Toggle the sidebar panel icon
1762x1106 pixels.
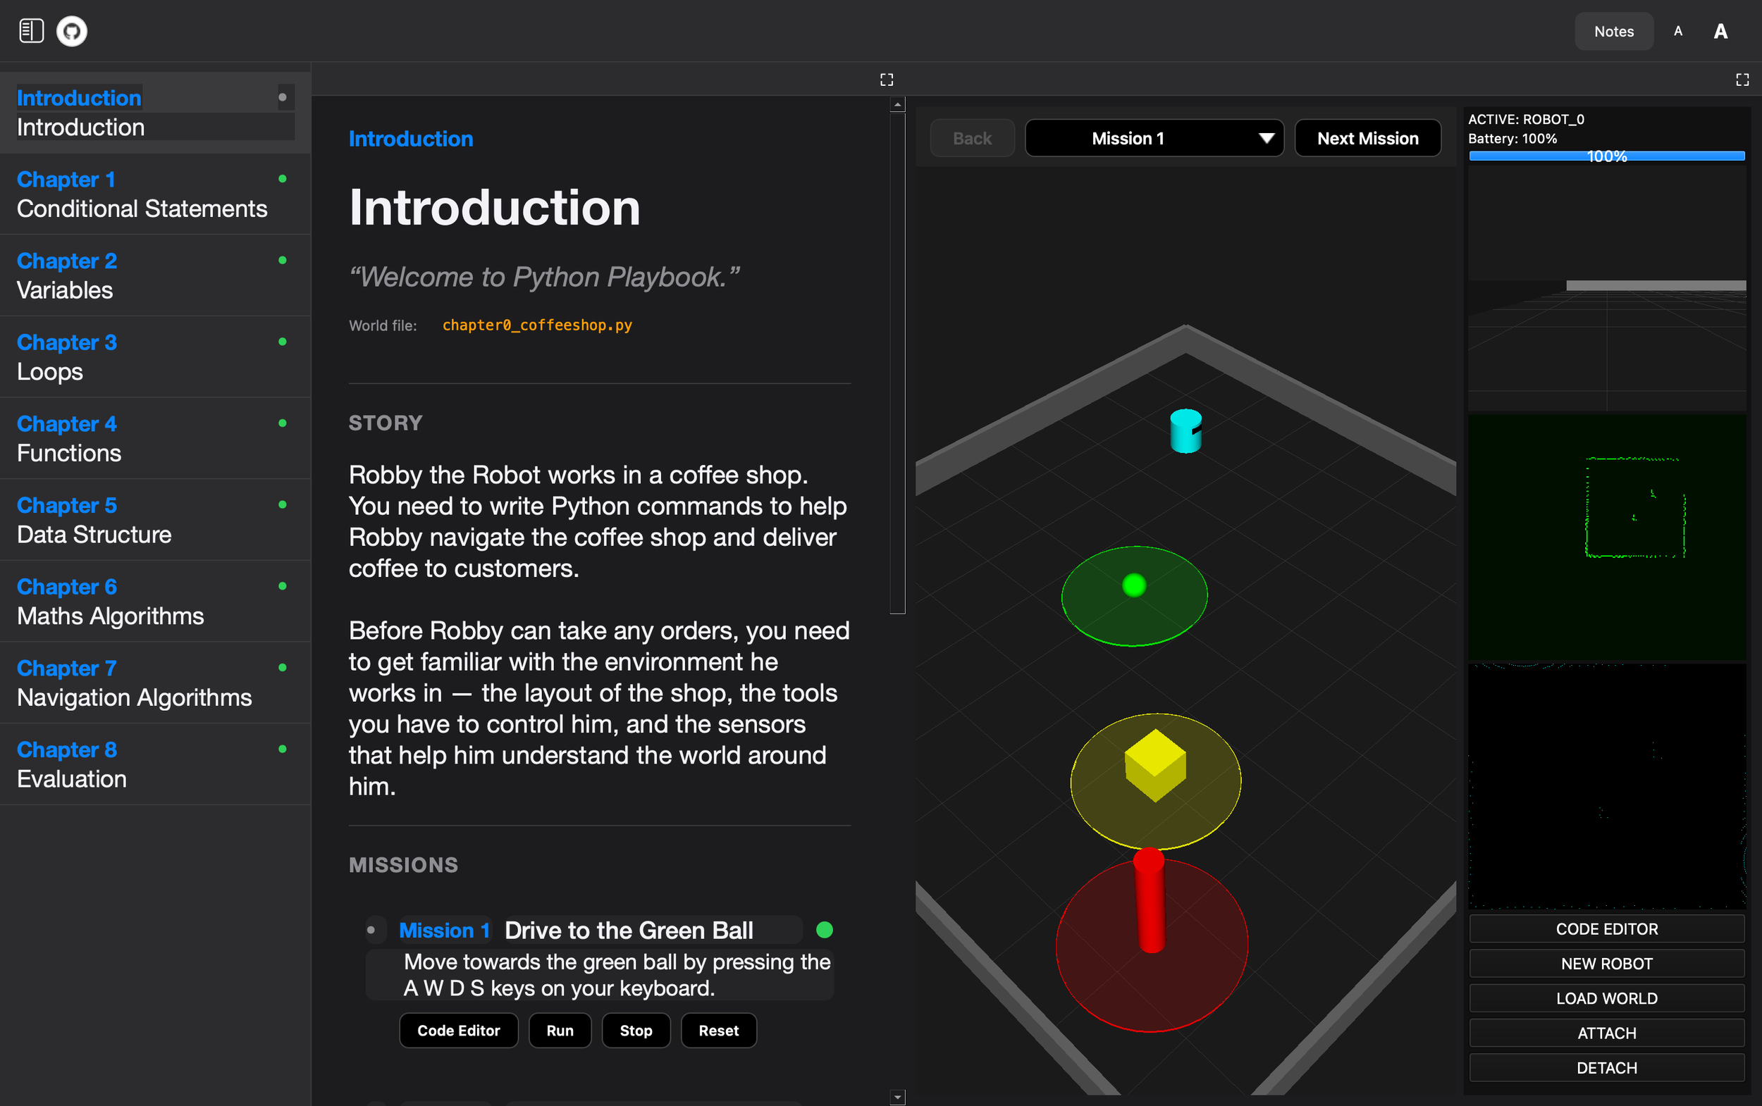click(x=31, y=31)
